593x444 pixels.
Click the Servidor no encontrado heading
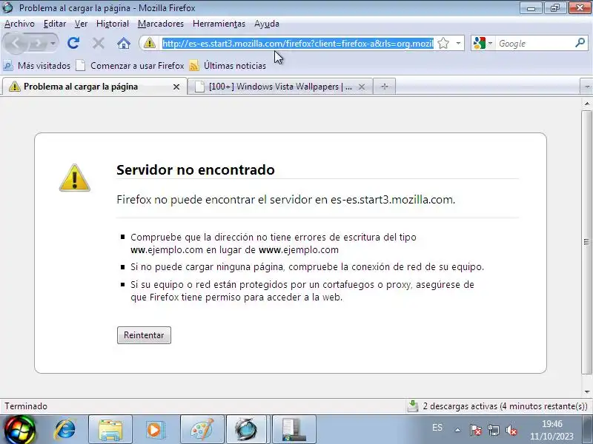pyautogui.click(x=196, y=170)
